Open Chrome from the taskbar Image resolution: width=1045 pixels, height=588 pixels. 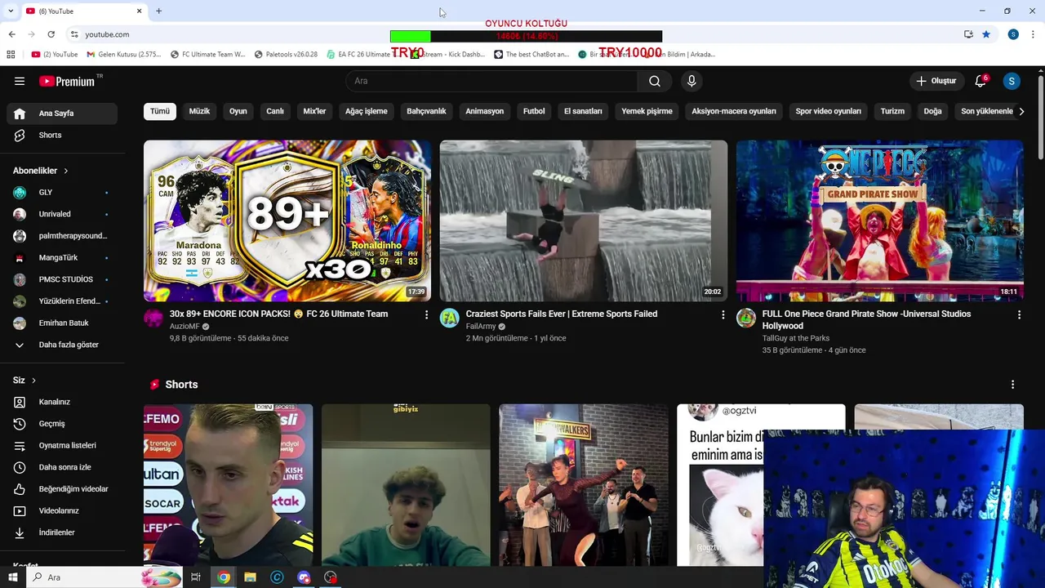[224, 577]
